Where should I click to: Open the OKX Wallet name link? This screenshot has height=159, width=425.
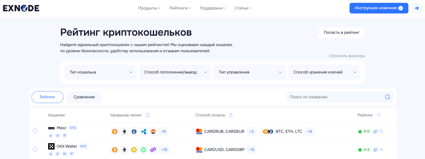[x=67, y=146]
